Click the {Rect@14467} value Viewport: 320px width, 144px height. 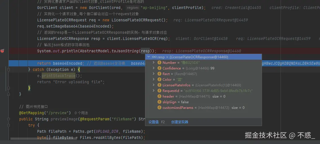tap(186, 74)
